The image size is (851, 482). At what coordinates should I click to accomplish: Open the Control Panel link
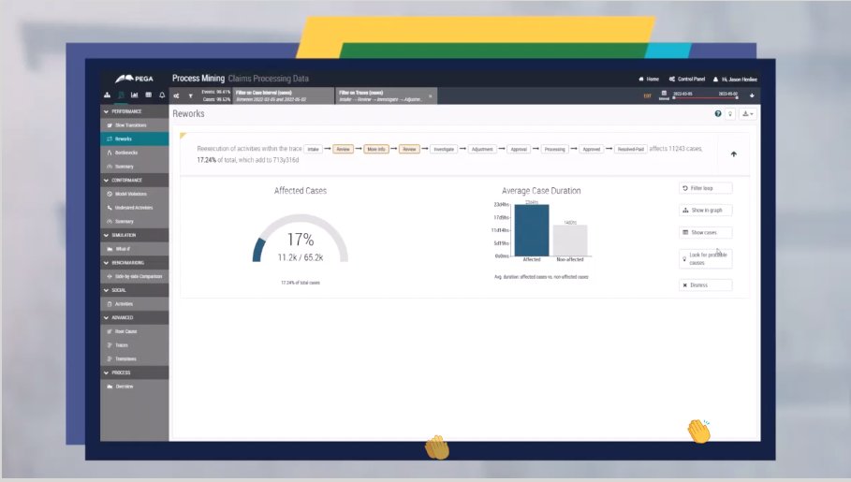[x=686, y=80]
